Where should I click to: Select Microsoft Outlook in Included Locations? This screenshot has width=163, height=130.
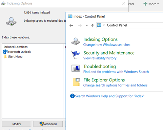[19, 52]
